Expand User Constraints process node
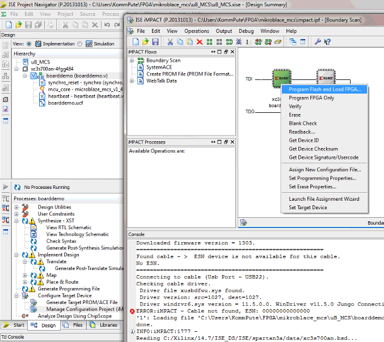This screenshot has height=342, width=384. [16, 214]
